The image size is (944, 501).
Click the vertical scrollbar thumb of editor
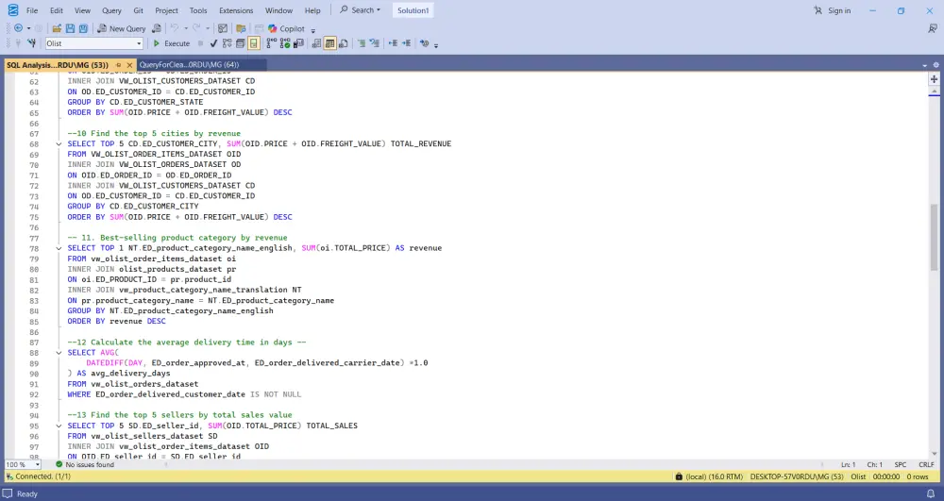point(934,238)
